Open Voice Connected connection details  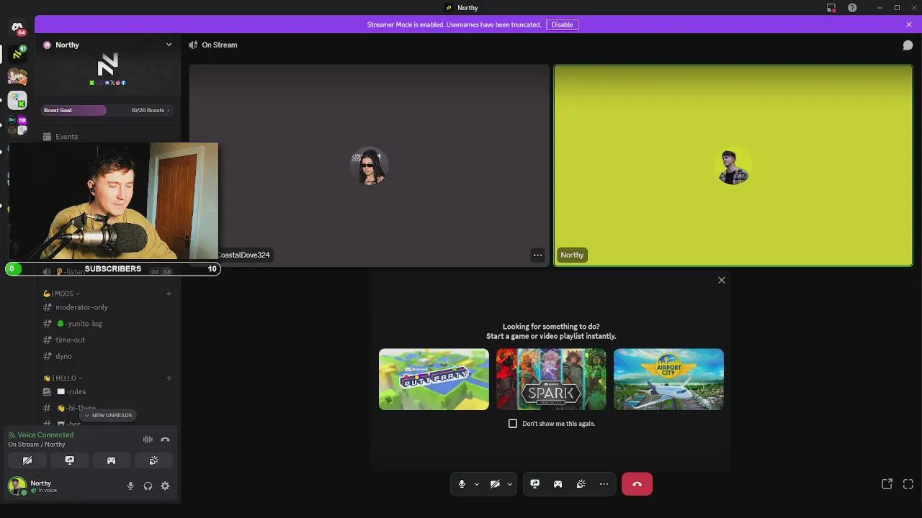[x=45, y=435]
